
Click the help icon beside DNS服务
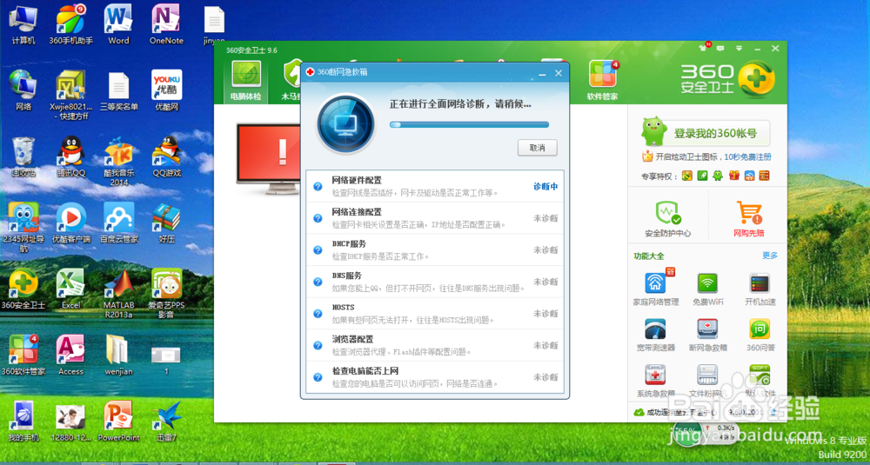tap(318, 282)
